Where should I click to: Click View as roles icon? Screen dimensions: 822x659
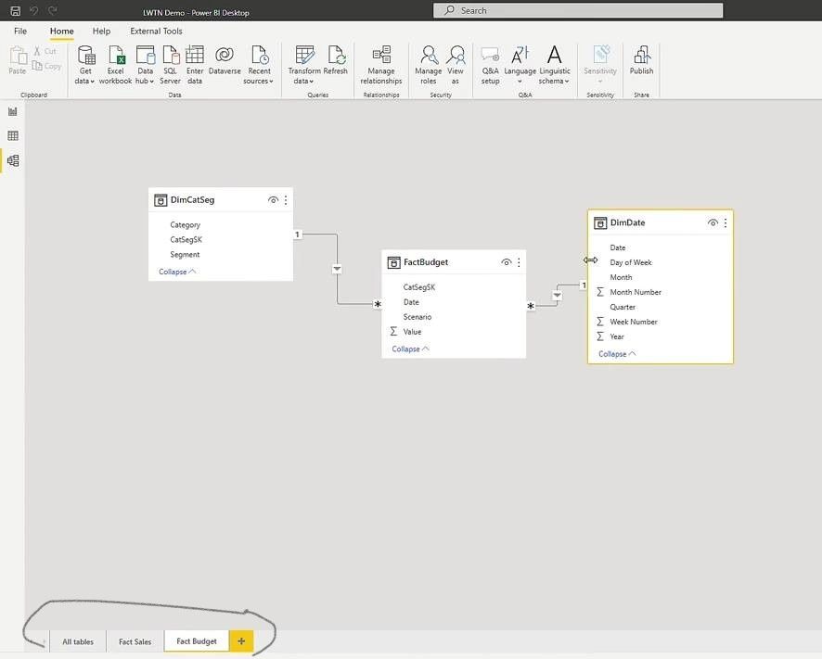click(x=456, y=65)
